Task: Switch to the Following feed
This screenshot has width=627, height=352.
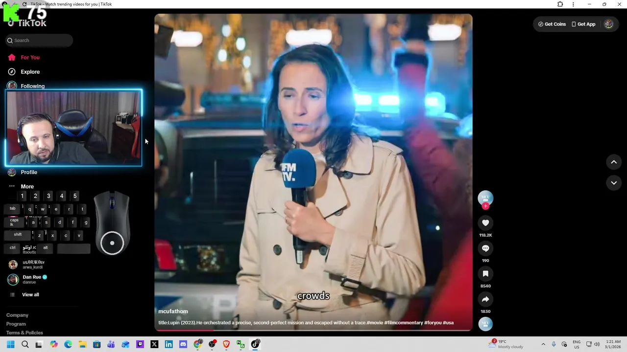Action: point(32,86)
